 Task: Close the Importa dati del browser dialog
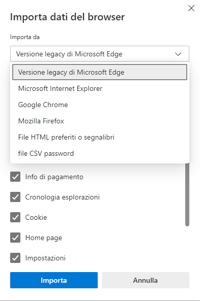coord(191,8)
